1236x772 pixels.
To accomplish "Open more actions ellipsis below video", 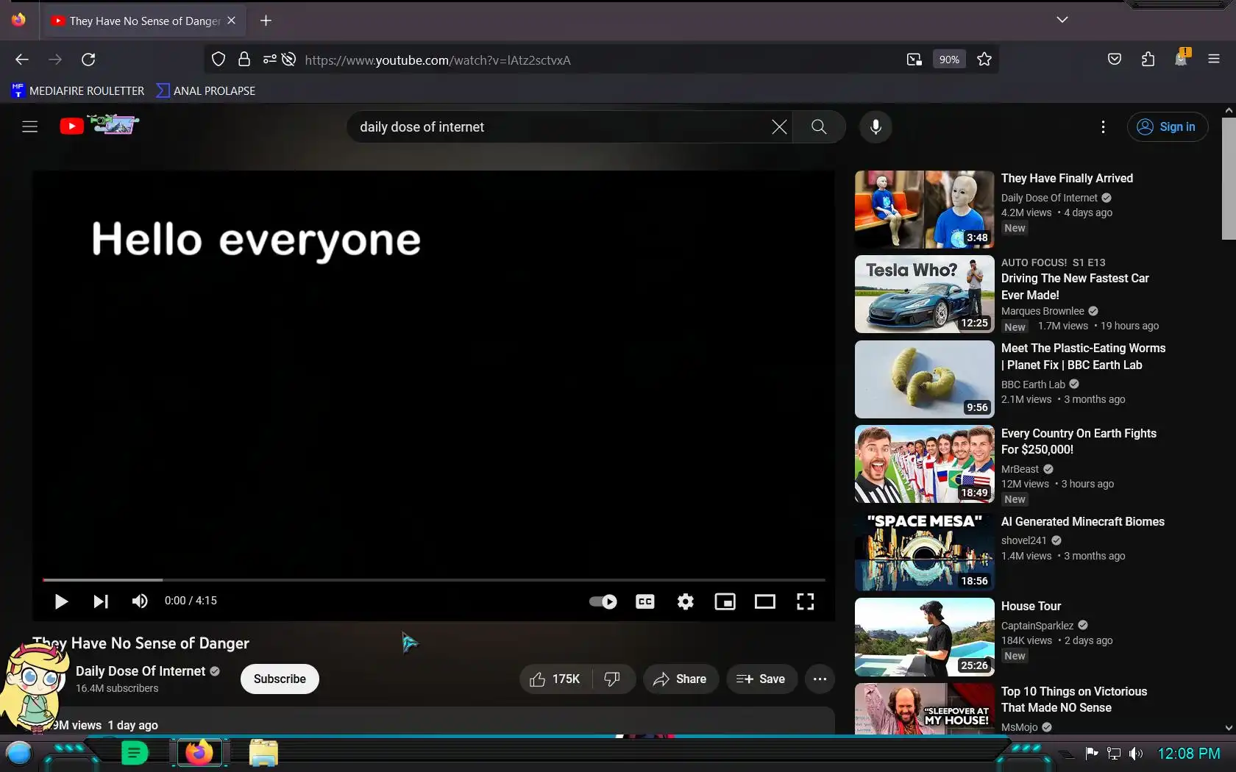I will coord(820,679).
